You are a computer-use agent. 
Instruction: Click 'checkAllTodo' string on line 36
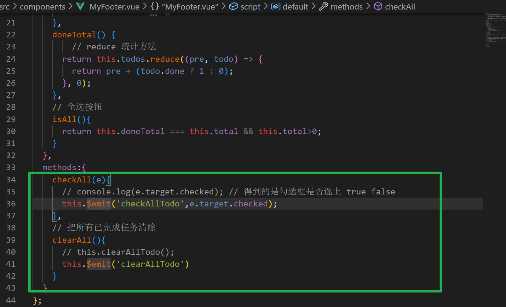[x=150, y=204]
